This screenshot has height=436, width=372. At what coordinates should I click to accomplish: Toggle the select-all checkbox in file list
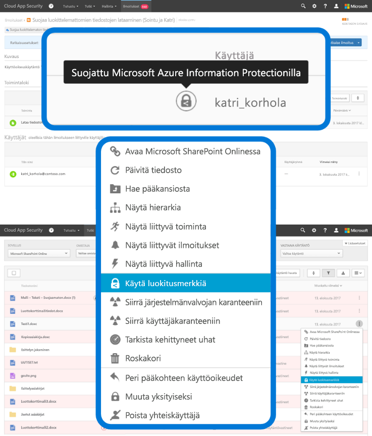[14, 273]
